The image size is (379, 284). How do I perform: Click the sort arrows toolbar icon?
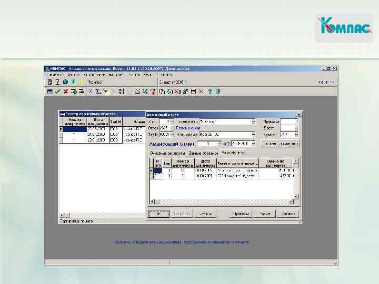tap(122, 92)
